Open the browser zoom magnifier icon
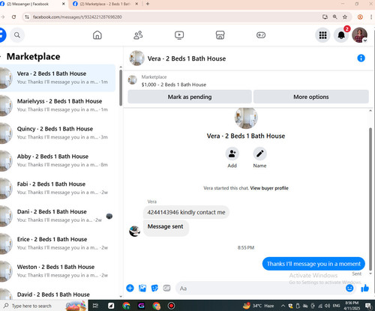The image size is (375, 311). tap(334, 17)
